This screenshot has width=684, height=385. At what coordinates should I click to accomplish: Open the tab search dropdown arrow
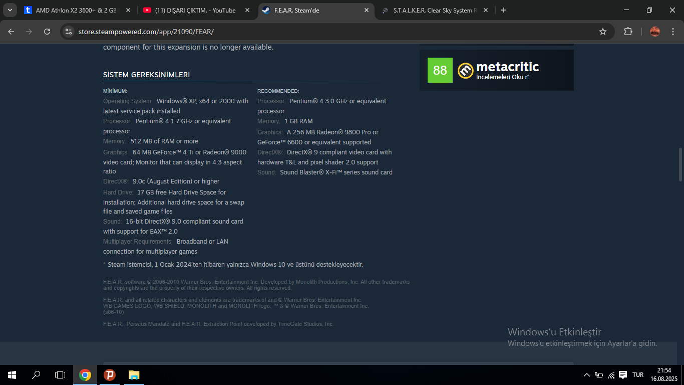point(10,10)
